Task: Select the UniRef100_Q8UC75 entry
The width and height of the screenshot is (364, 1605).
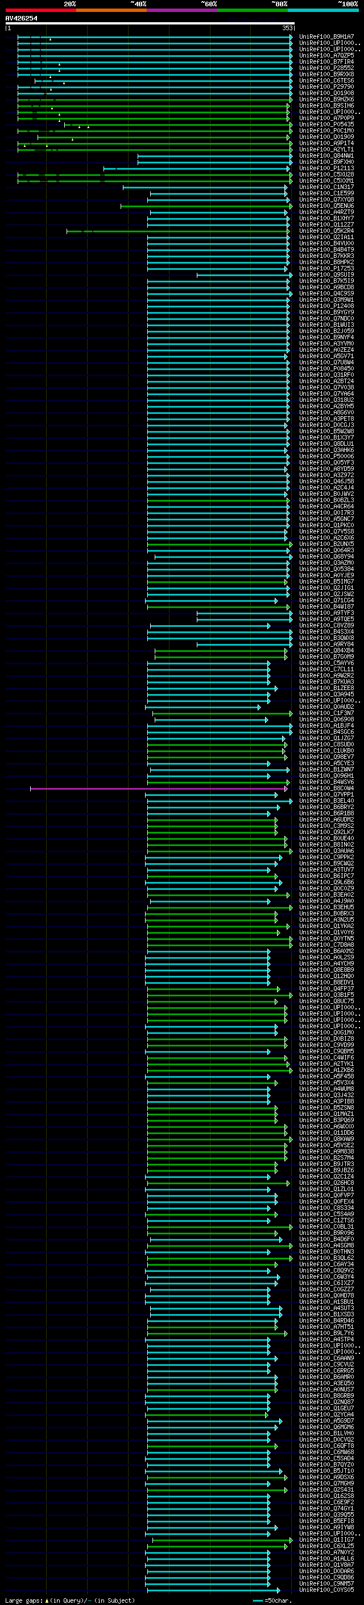Action: [x=326, y=1000]
